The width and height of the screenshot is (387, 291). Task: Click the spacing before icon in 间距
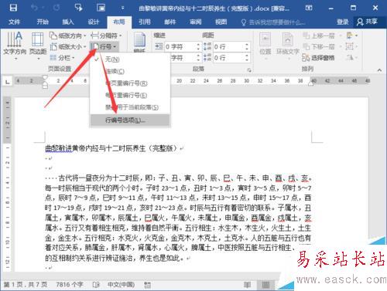coord(207,46)
